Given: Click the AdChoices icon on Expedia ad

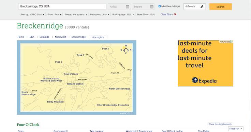Looking at the screenshot, I should click(x=231, y=42).
